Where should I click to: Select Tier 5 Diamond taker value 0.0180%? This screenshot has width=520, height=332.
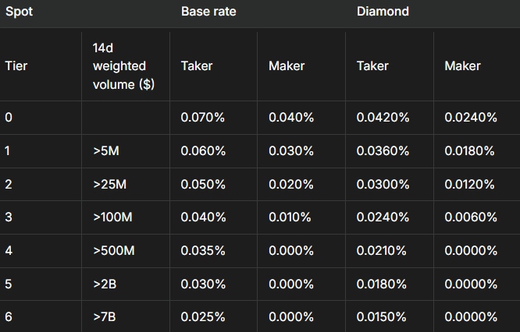pos(381,284)
